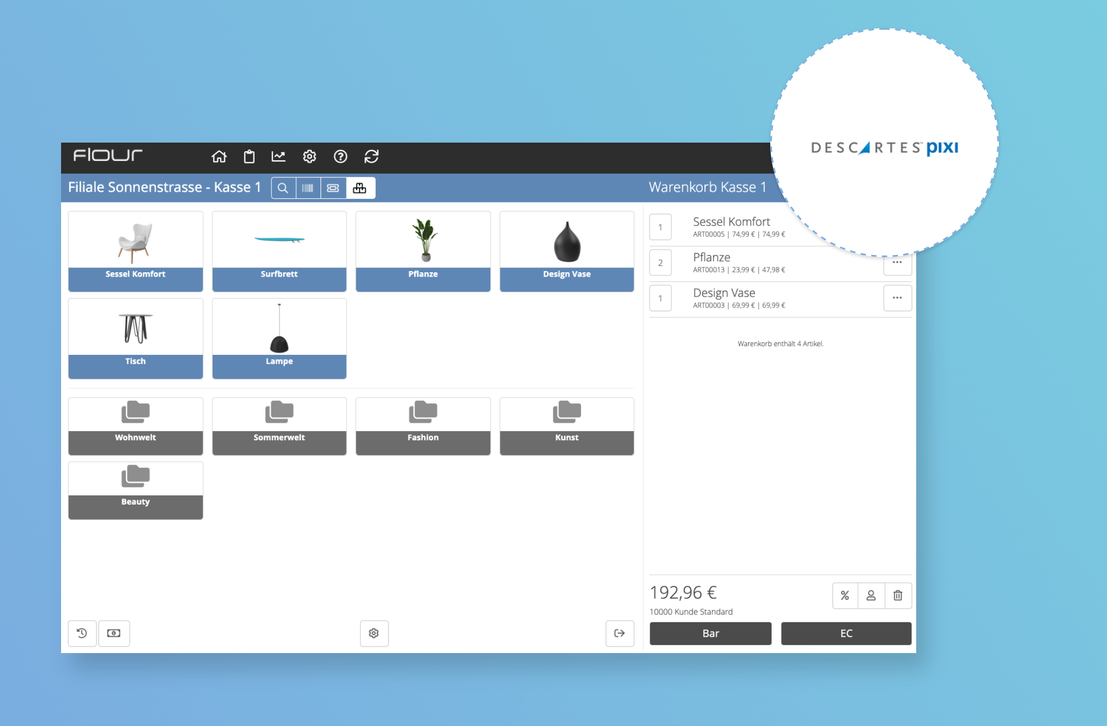The height and width of the screenshot is (726, 1107).
Task: Click the home navigation icon
Action: point(219,157)
